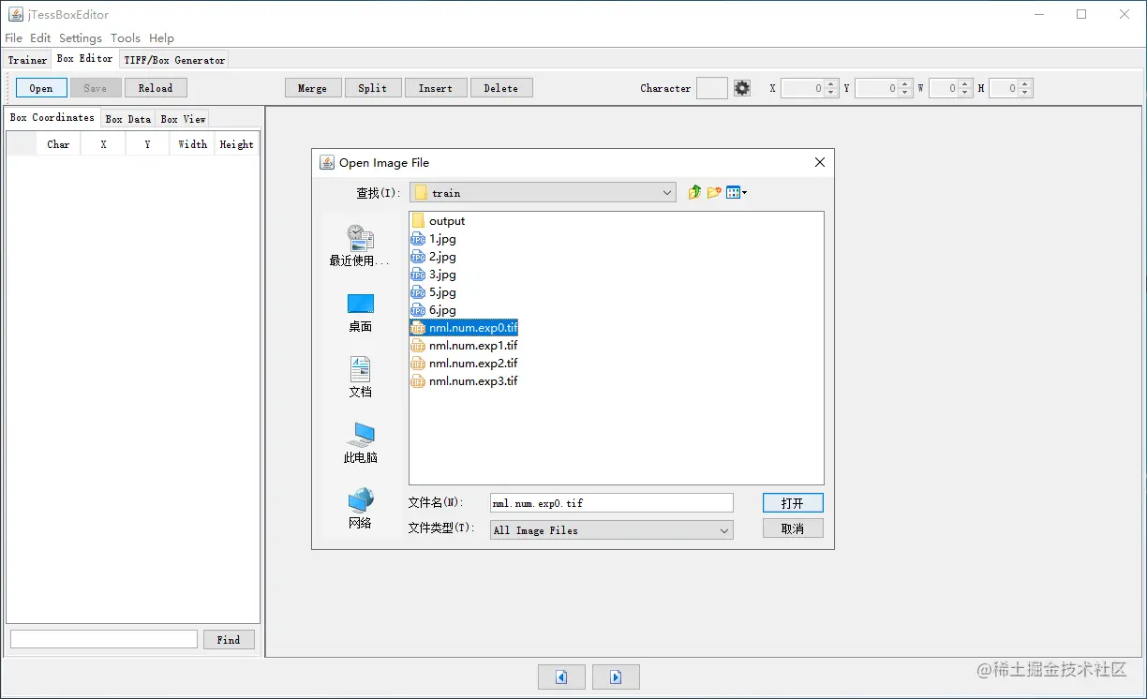1147x699 pixels.
Task: Click the character settings gear icon
Action: (742, 88)
